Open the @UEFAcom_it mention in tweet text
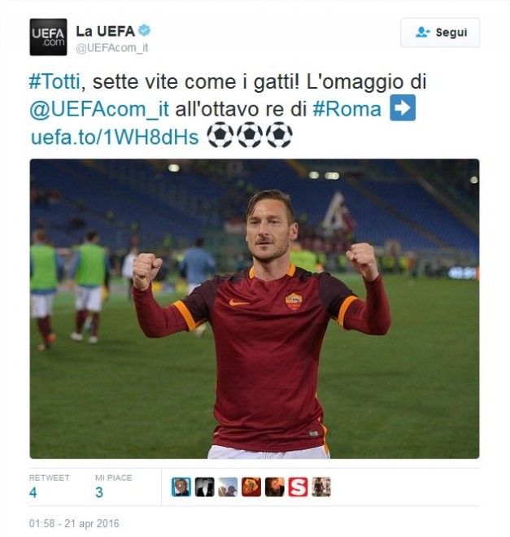510x537 pixels. (99, 109)
